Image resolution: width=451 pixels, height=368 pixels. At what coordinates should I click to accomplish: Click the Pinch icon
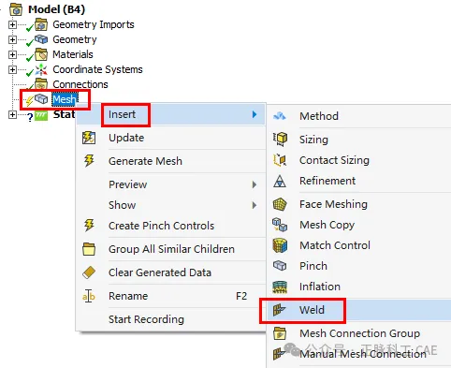[x=280, y=266]
